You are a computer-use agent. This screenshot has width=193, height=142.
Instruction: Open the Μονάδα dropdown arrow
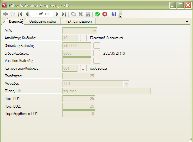(x=126, y=84)
